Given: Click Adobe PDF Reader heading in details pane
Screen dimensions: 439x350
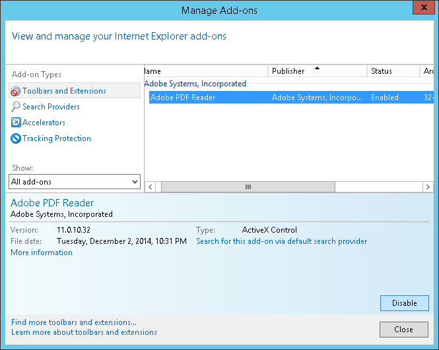Looking at the screenshot, I should [52, 202].
